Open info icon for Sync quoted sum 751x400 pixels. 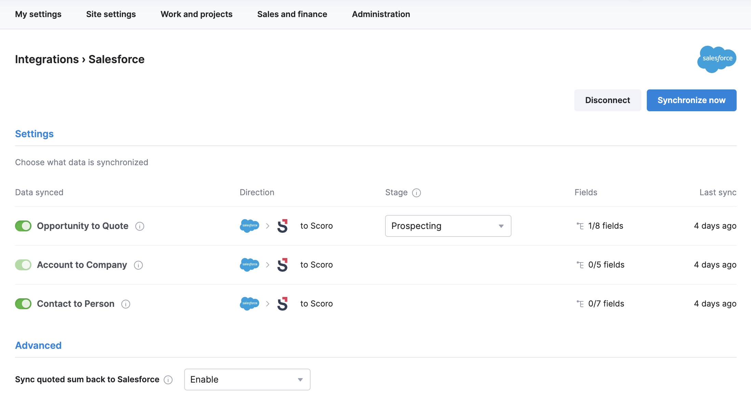[168, 380]
